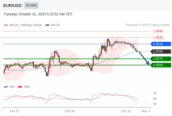Click the MA 20 + Bollinger Bands swatch
The height and width of the screenshot is (116, 172).
tap(6, 25)
